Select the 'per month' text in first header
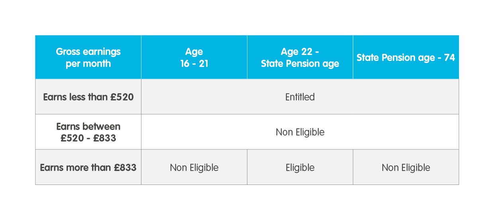 click(x=88, y=64)
